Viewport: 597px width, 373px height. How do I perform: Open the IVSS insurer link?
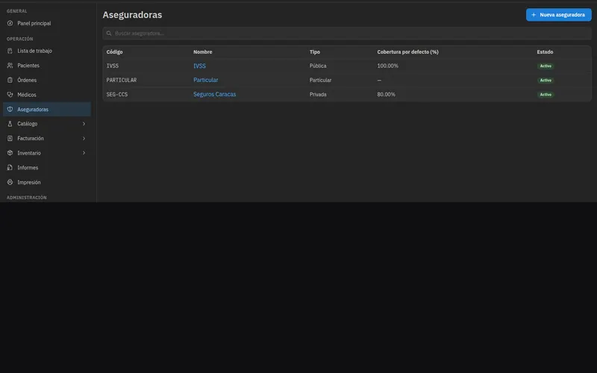(x=199, y=66)
